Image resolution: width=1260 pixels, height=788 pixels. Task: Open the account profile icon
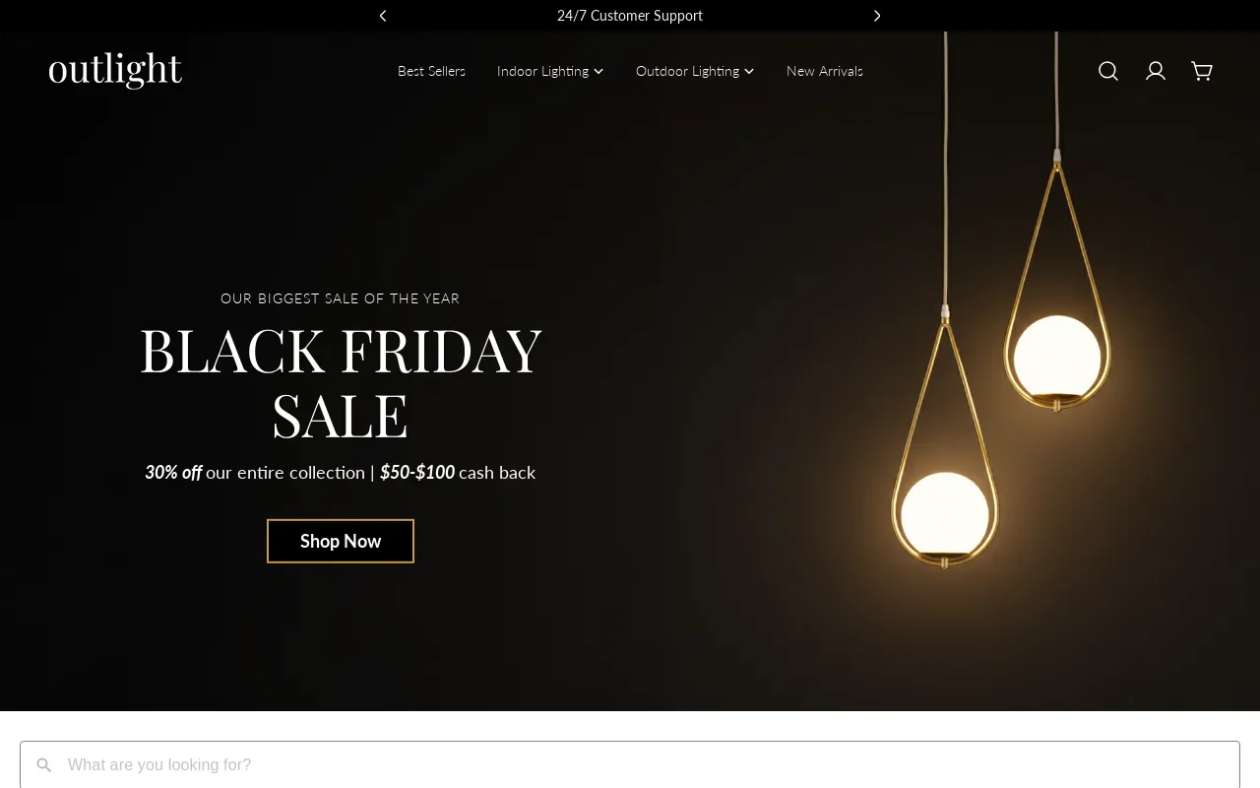point(1155,70)
